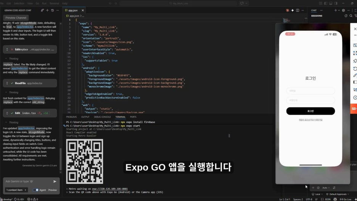
Task: Open the Default Approvals dropdown
Action: pyautogui.click(x=338, y=194)
